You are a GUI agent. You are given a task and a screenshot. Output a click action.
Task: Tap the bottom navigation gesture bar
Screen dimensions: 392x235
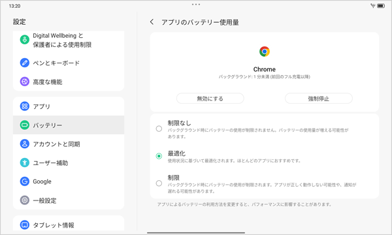pyautogui.click(x=196, y=233)
